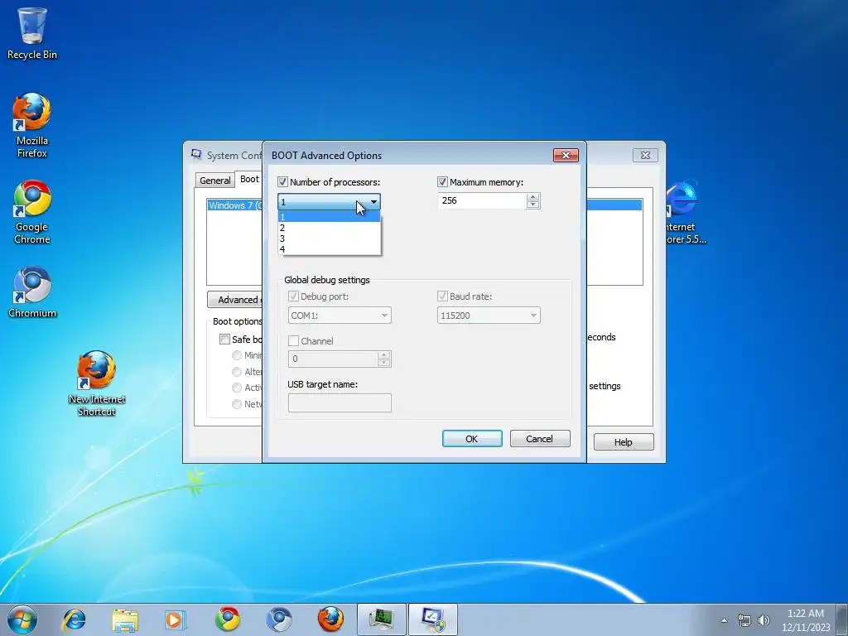The height and width of the screenshot is (636, 848).
Task: Switch to the General tab
Action: (x=214, y=180)
